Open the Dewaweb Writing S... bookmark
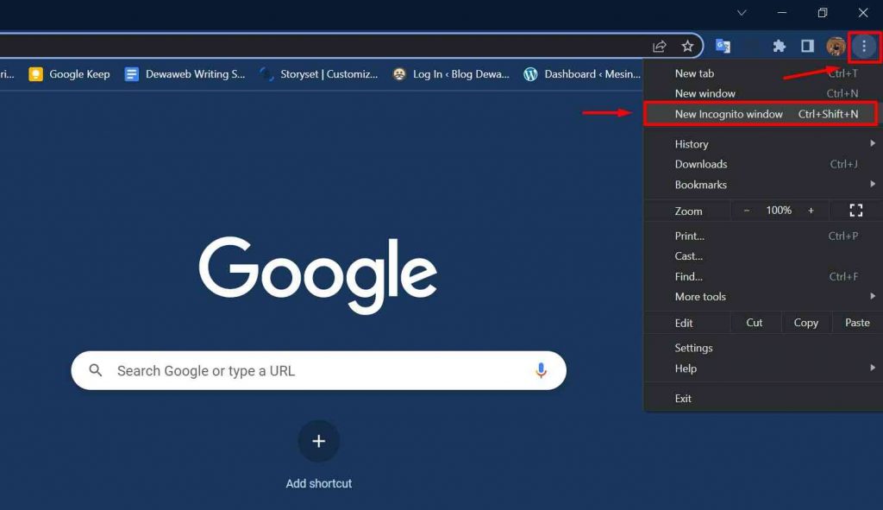This screenshot has height=510, width=883. (185, 74)
